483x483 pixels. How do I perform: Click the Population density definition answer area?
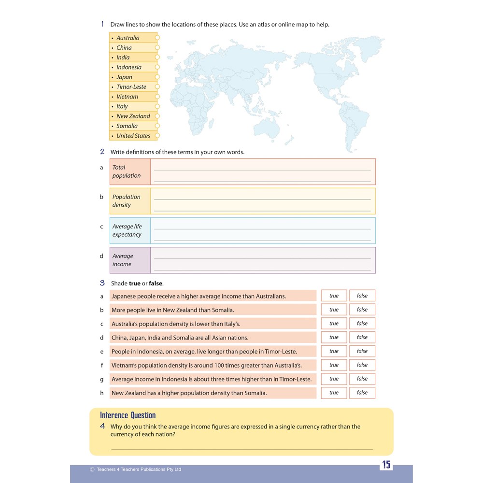(x=263, y=201)
